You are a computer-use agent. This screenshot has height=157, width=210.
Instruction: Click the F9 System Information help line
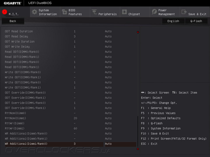point(161,129)
